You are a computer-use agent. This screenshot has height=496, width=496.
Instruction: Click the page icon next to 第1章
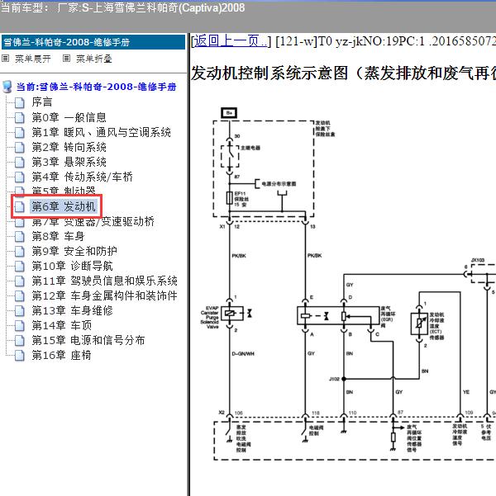coord(20,133)
